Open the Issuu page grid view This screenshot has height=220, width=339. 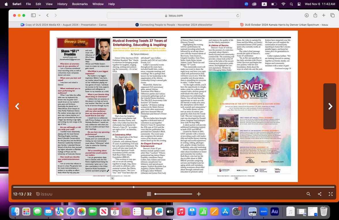coord(149,194)
